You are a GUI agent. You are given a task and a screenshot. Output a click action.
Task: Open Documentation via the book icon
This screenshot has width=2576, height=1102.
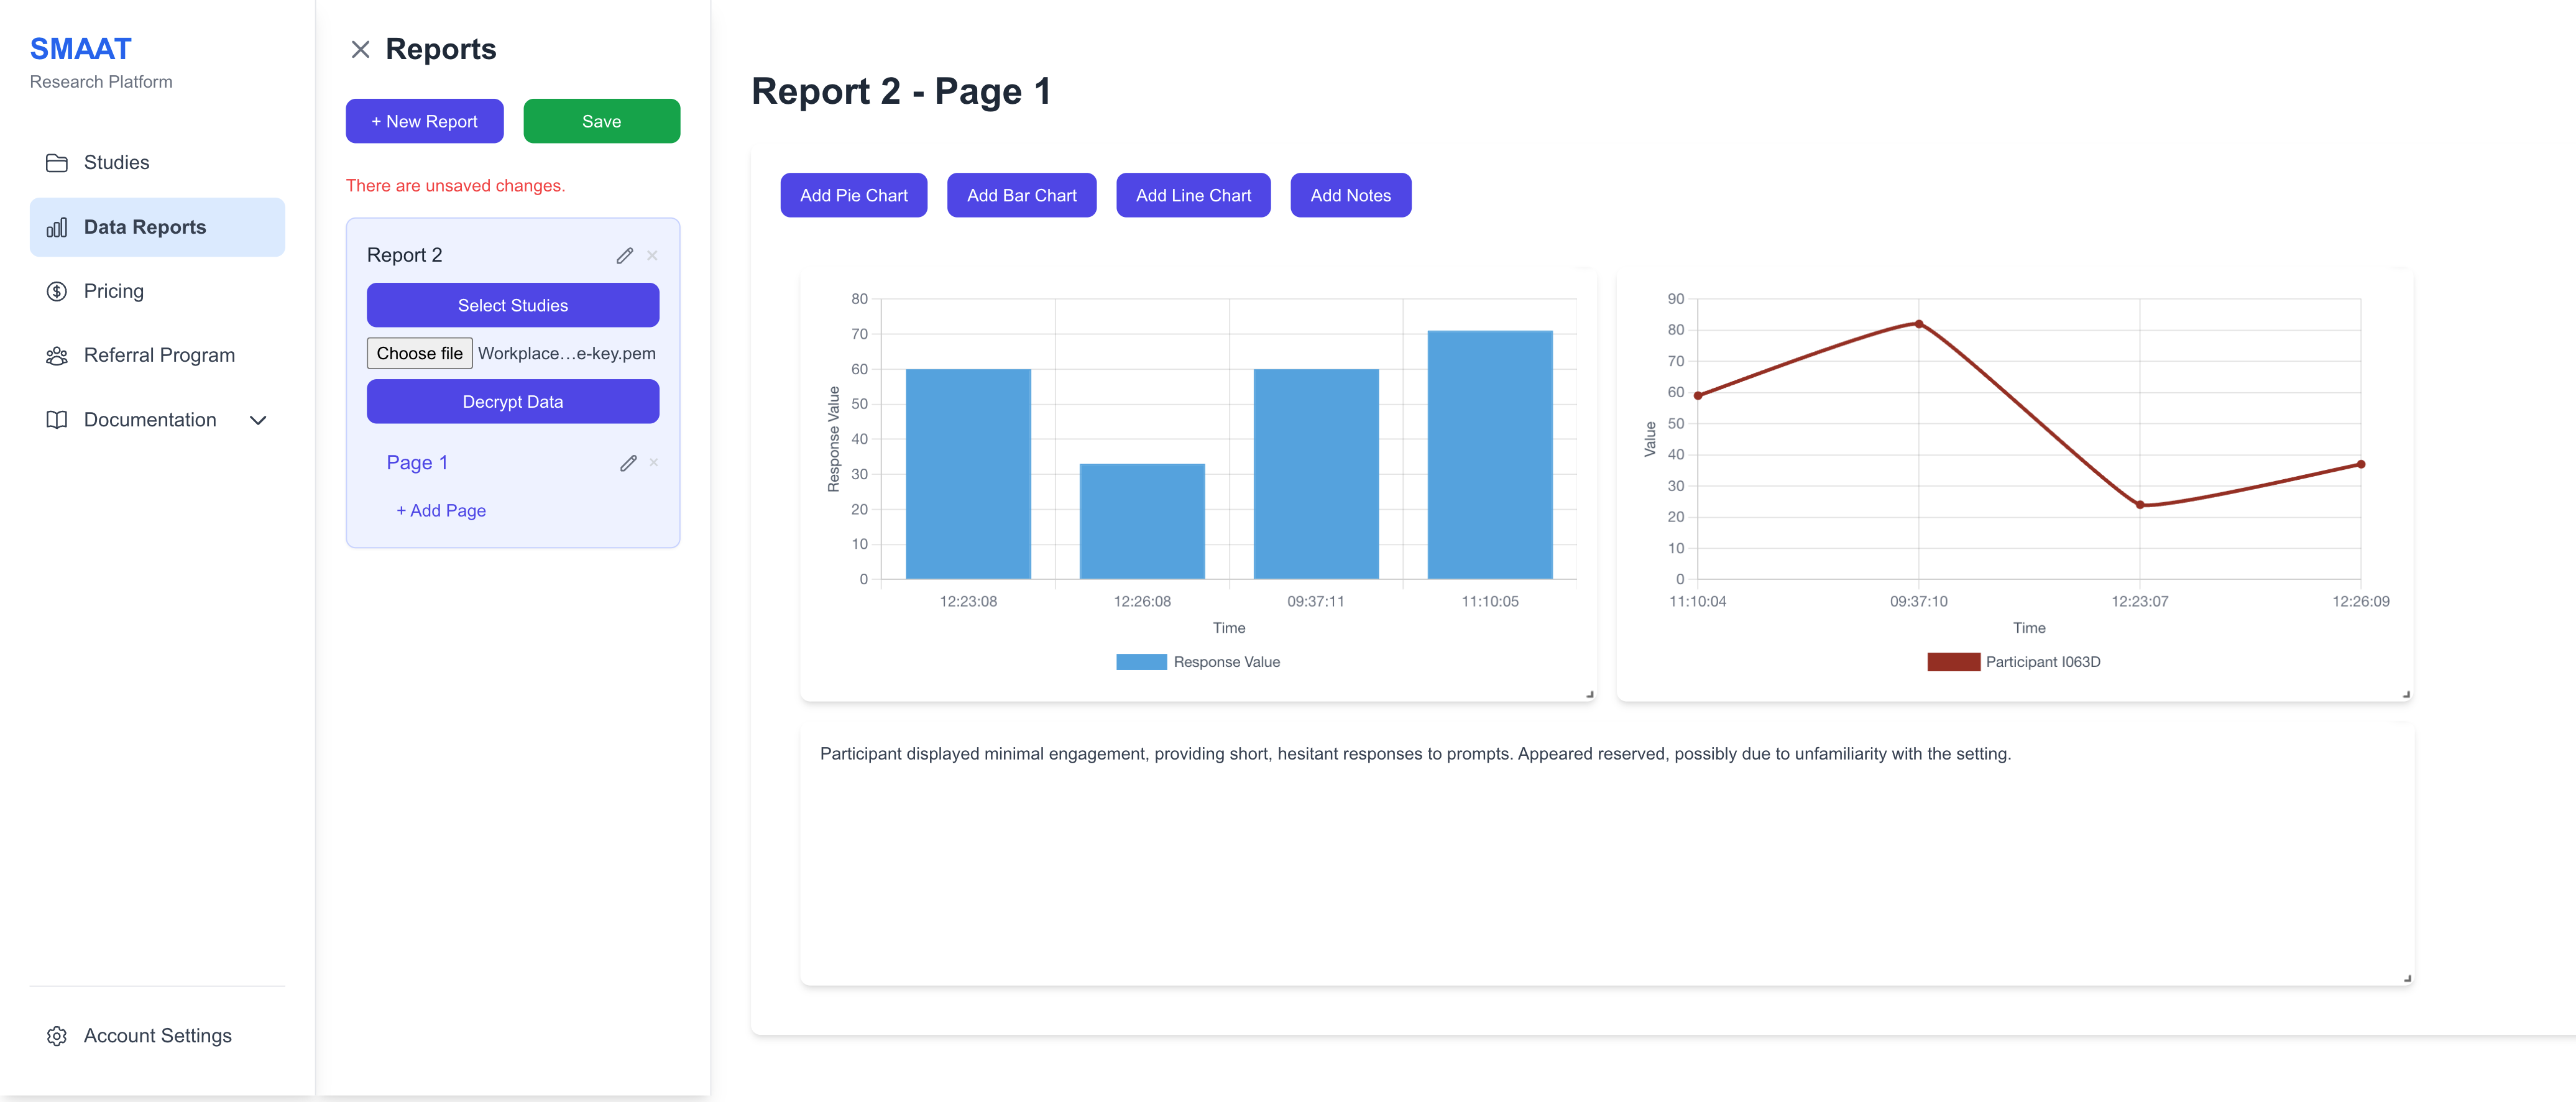(57, 420)
